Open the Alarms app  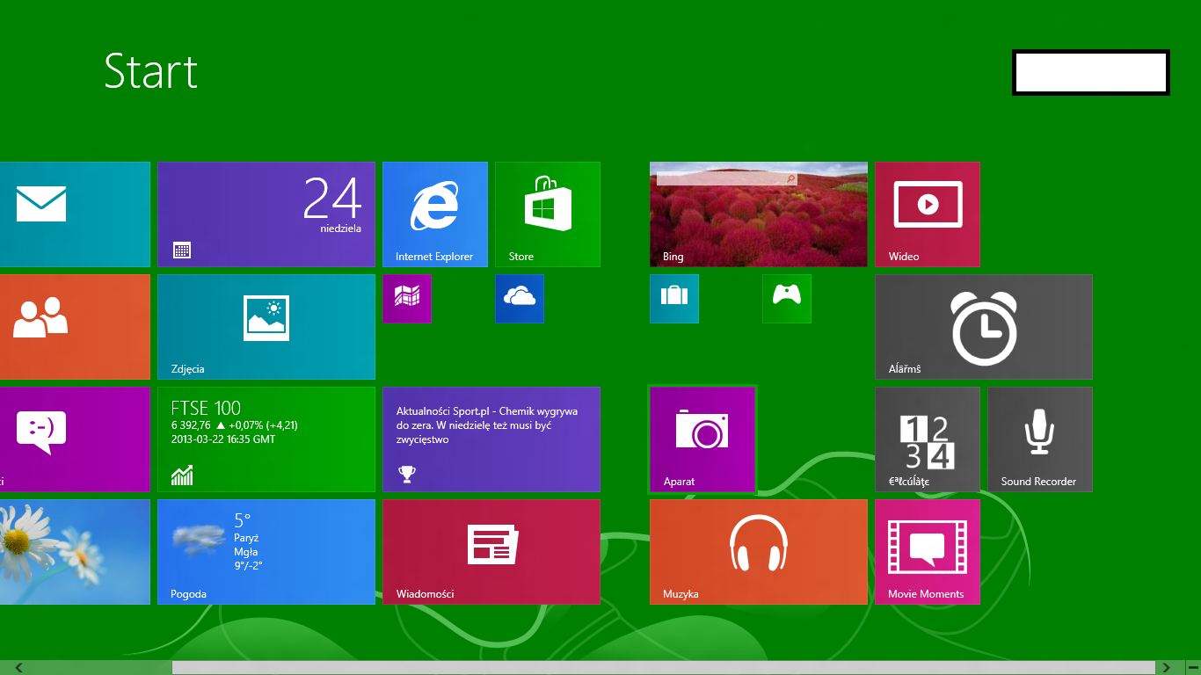click(x=983, y=326)
